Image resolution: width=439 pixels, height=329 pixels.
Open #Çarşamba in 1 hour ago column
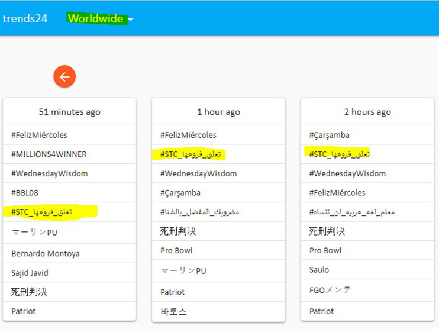point(180,193)
